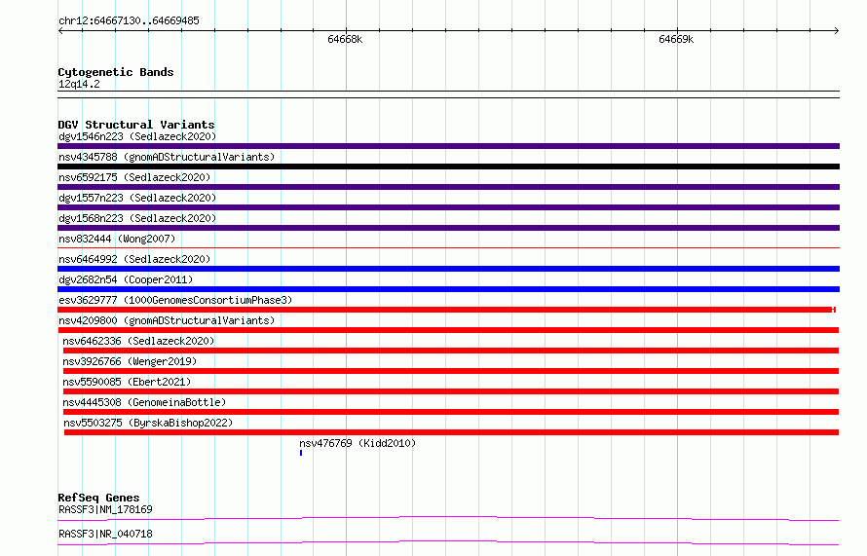The image size is (867, 556).
Task: Open the RefSeq Genes track heading
Action: (x=99, y=498)
